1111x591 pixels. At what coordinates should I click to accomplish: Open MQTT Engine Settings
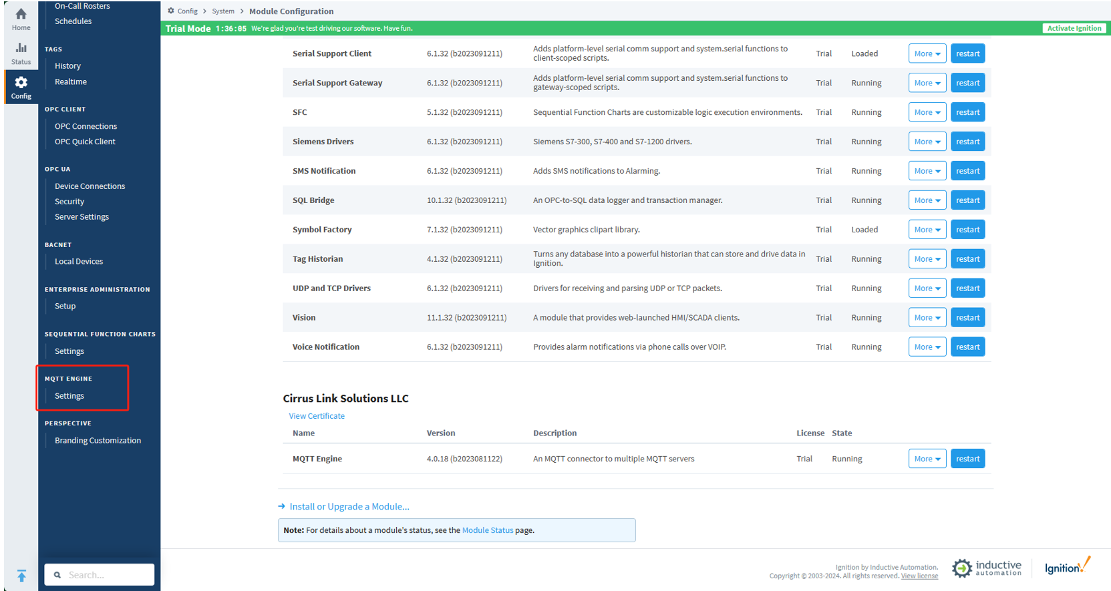click(69, 396)
